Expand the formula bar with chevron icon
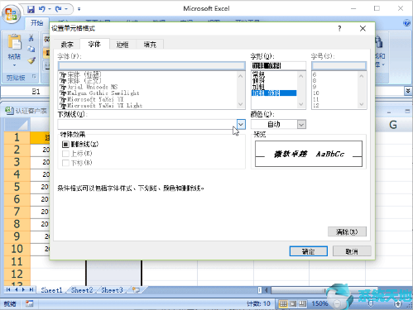The width and height of the screenshot is (413, 310). pyautogui.click(x=408, y=91)
